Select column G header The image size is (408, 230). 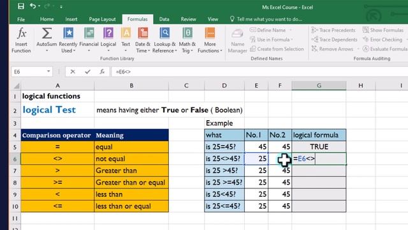[x=319, y=86]
